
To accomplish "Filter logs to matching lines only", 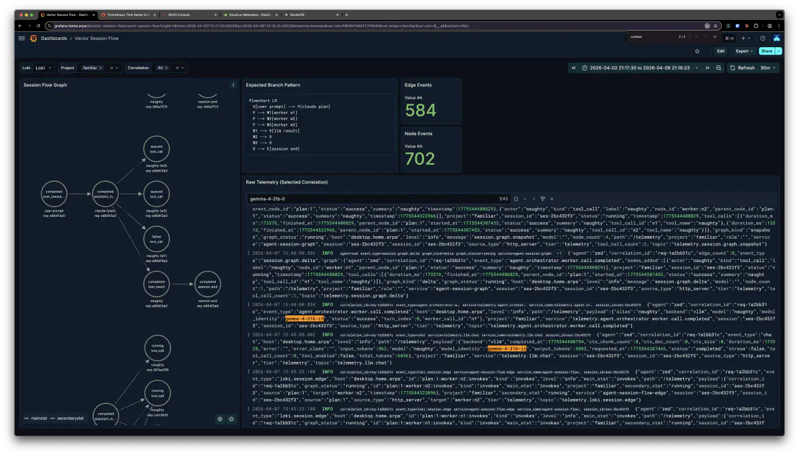I will click(x=543, y=198).
